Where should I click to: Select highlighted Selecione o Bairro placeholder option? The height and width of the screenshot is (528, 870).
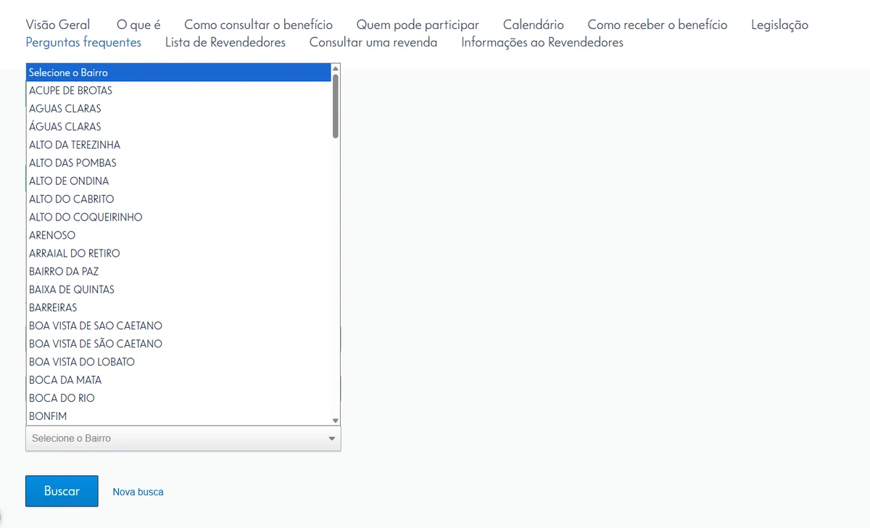(68, 73)
